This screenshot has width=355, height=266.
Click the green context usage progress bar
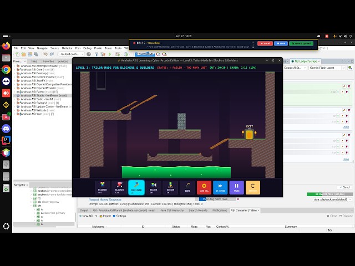point(329,195)
